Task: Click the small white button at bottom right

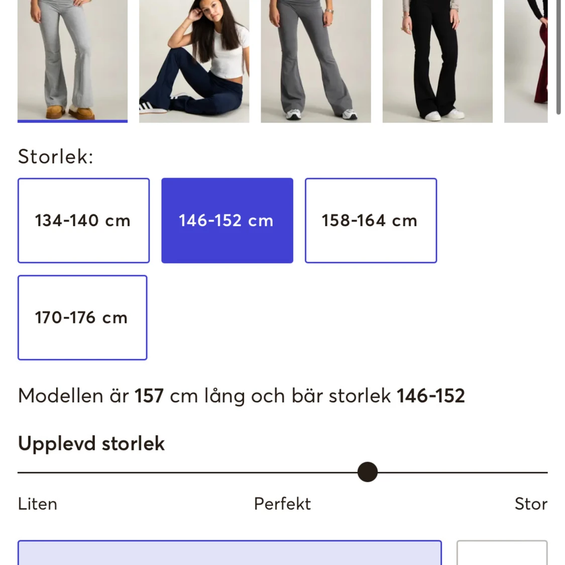Action: point(502,553)
